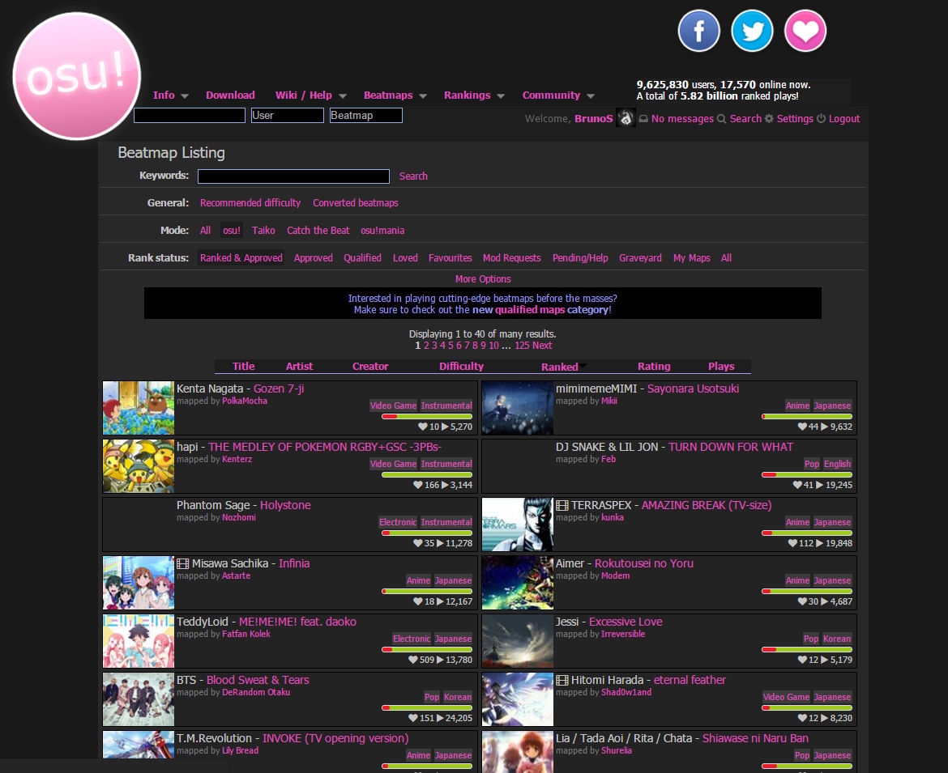The image size is (948, 773).
Task: Click the Search magnifier icon
Action: 720,118
